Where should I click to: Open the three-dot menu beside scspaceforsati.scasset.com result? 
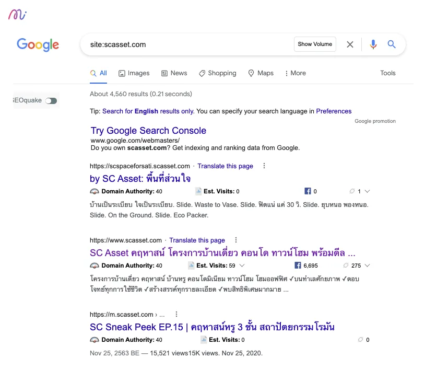click(x=264, y=166)
